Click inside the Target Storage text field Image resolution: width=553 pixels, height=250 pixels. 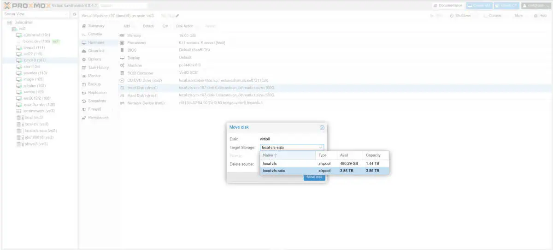[x=288, y=148]
